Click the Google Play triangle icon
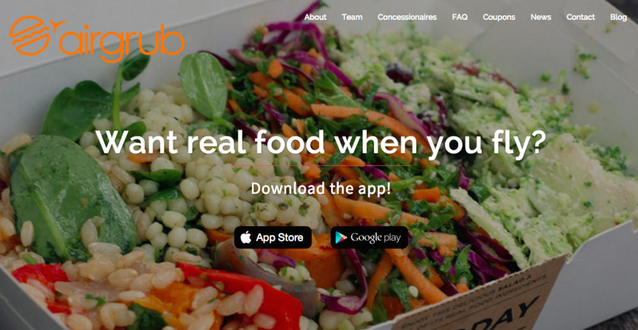This screenshot has width=638, height=330. pos(341,238)
